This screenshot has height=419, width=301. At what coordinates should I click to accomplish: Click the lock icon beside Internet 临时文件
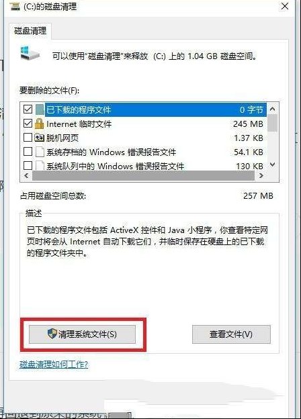pyautogui.click(x=39, y=124)
